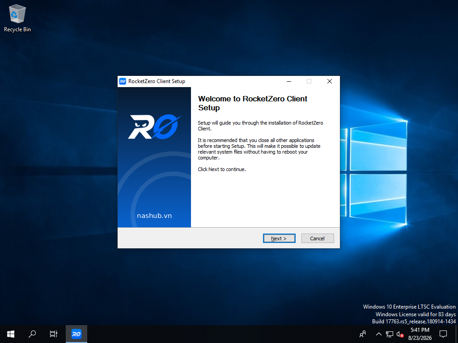The image size is (458, 343).
Task: Cancel the RocketZero Client installation
Action: pos(317,238)
